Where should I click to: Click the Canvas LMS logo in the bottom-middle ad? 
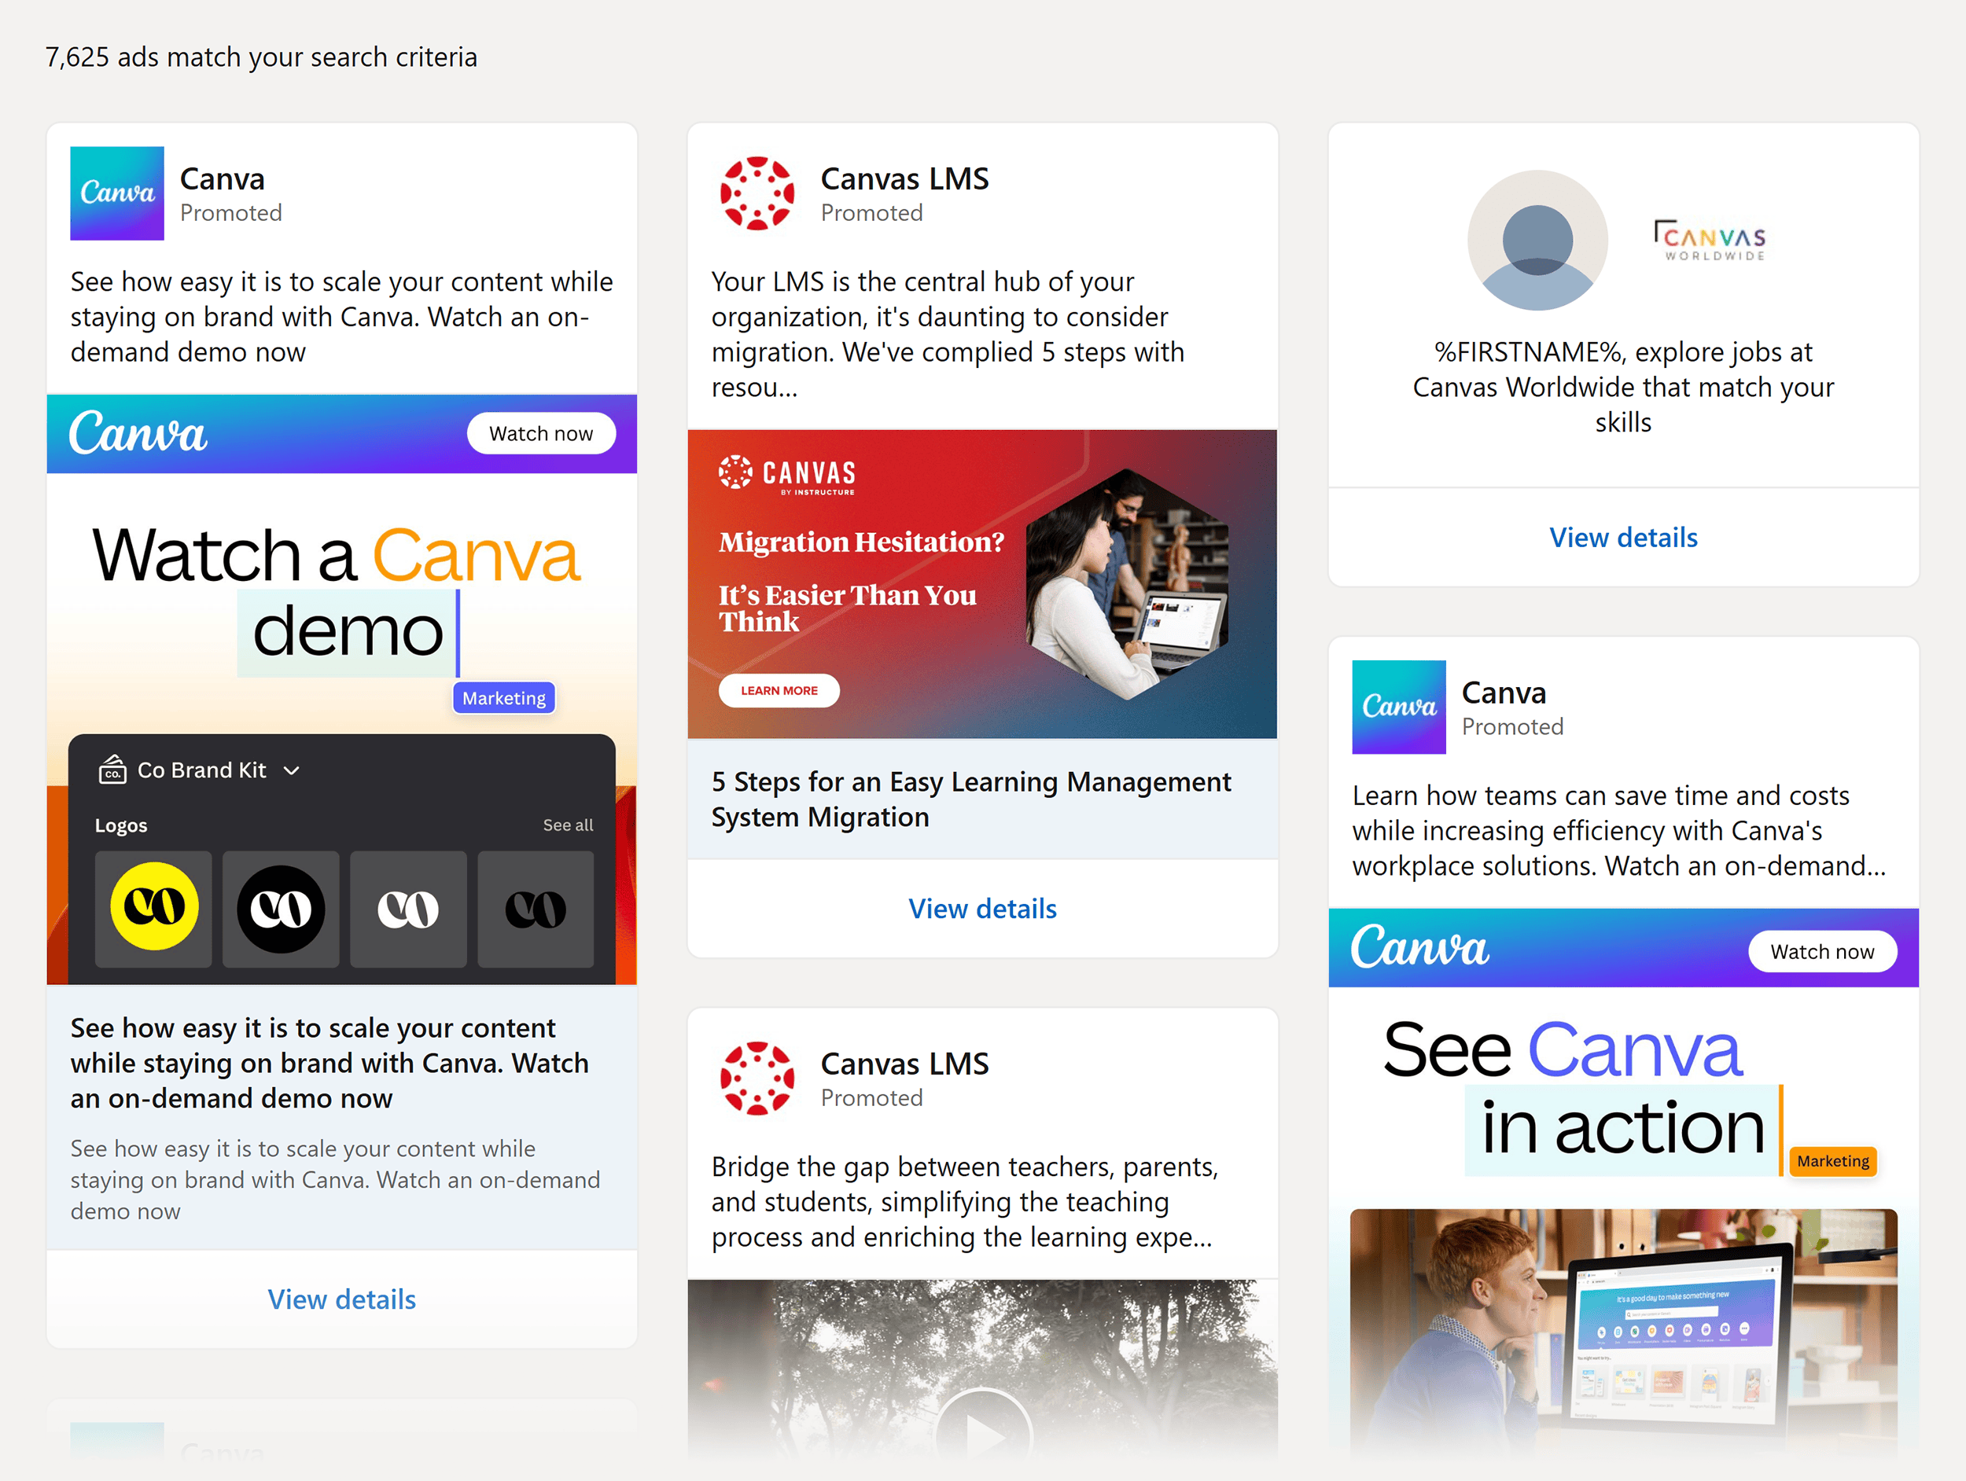tap(757, 1079)
